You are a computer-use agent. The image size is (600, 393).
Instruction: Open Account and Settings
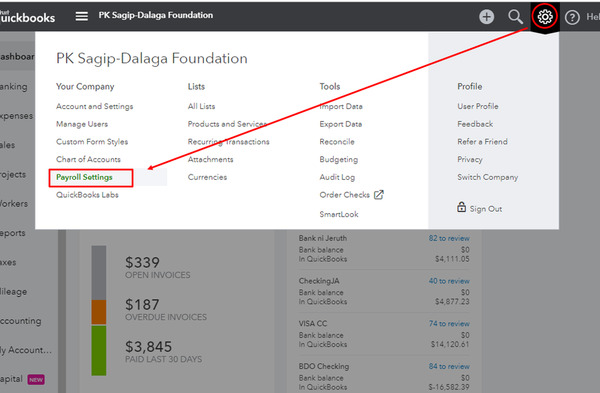[94, 106]
